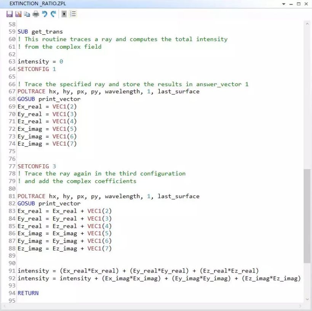Toggle line numbering display icon
Viewport: 312px width, 311px height.
coord(73,14)
